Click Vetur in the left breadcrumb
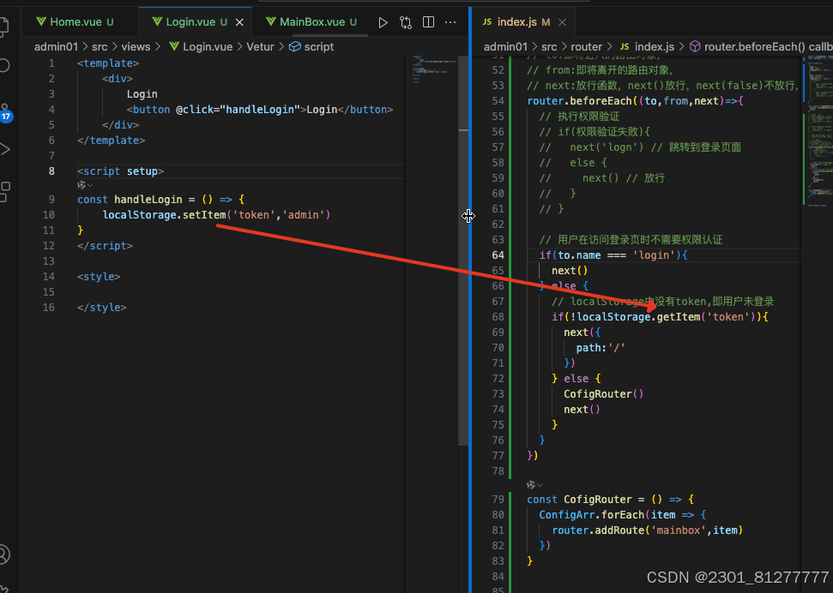Screen dimensions: 833x593 click(x=260, y=47)
